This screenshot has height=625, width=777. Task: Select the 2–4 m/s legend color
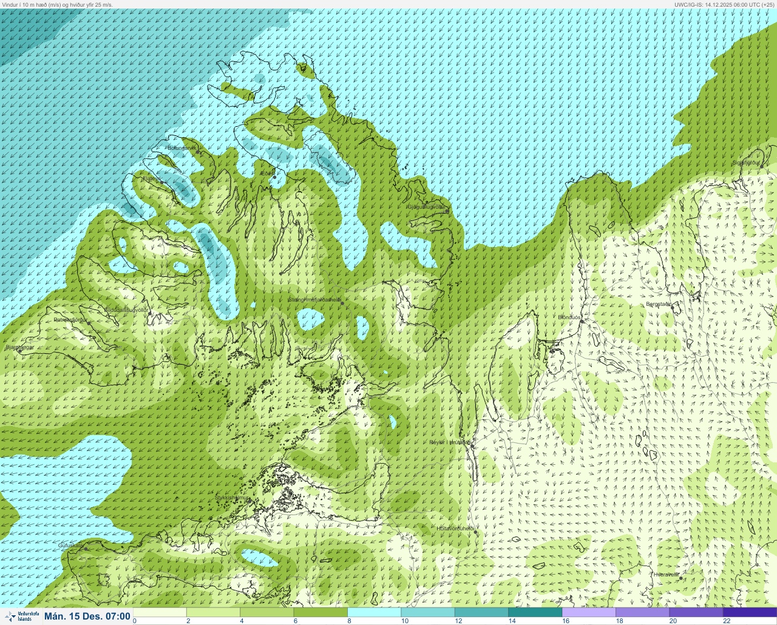pyautogui.click(x=213, y=612)
